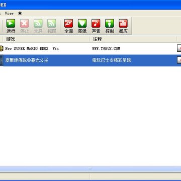Open the 声音 audio settings icon
The width and height of the screenshot is (181, 181).
click(96, 26)
